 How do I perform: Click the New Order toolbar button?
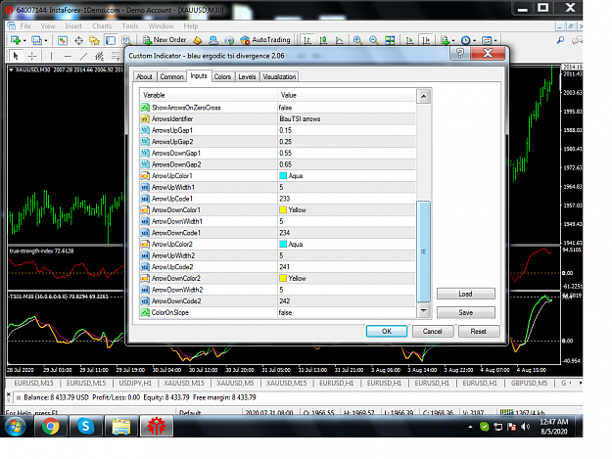165,40
